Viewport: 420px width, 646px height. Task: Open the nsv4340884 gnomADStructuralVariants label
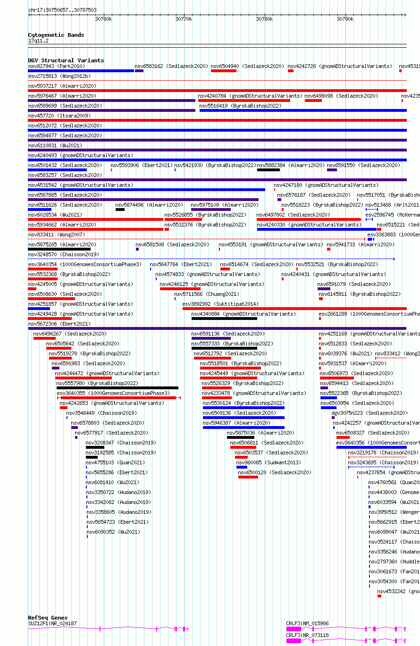[244, 314]
